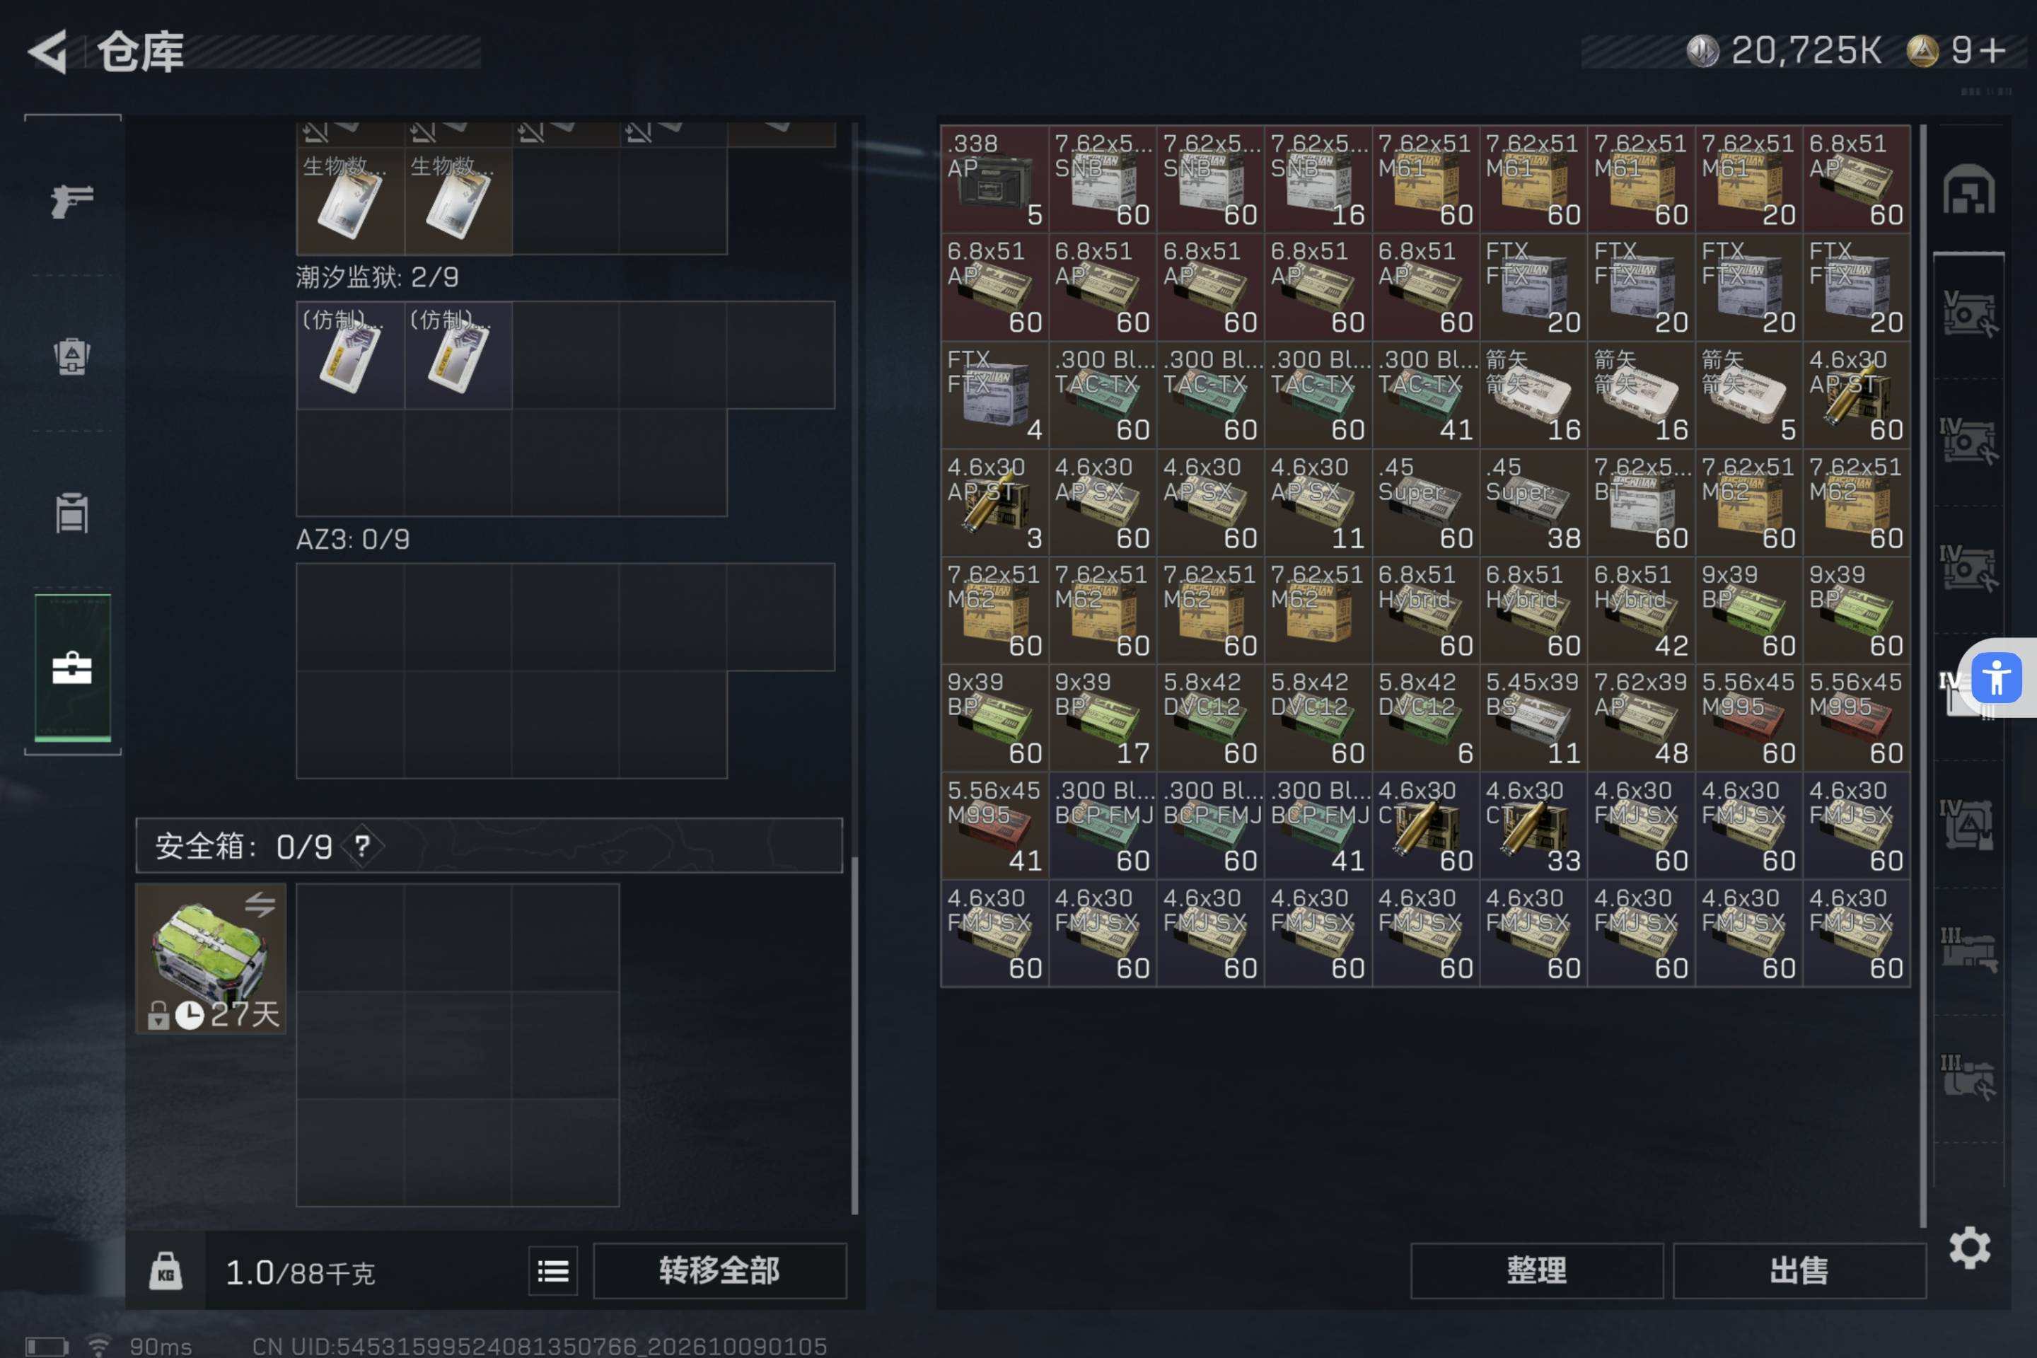Viewport: 2037px width, 1358px height.
Task: Select the .300 Bl TAC-TX stack of 41
Action: click(1426, 395)
